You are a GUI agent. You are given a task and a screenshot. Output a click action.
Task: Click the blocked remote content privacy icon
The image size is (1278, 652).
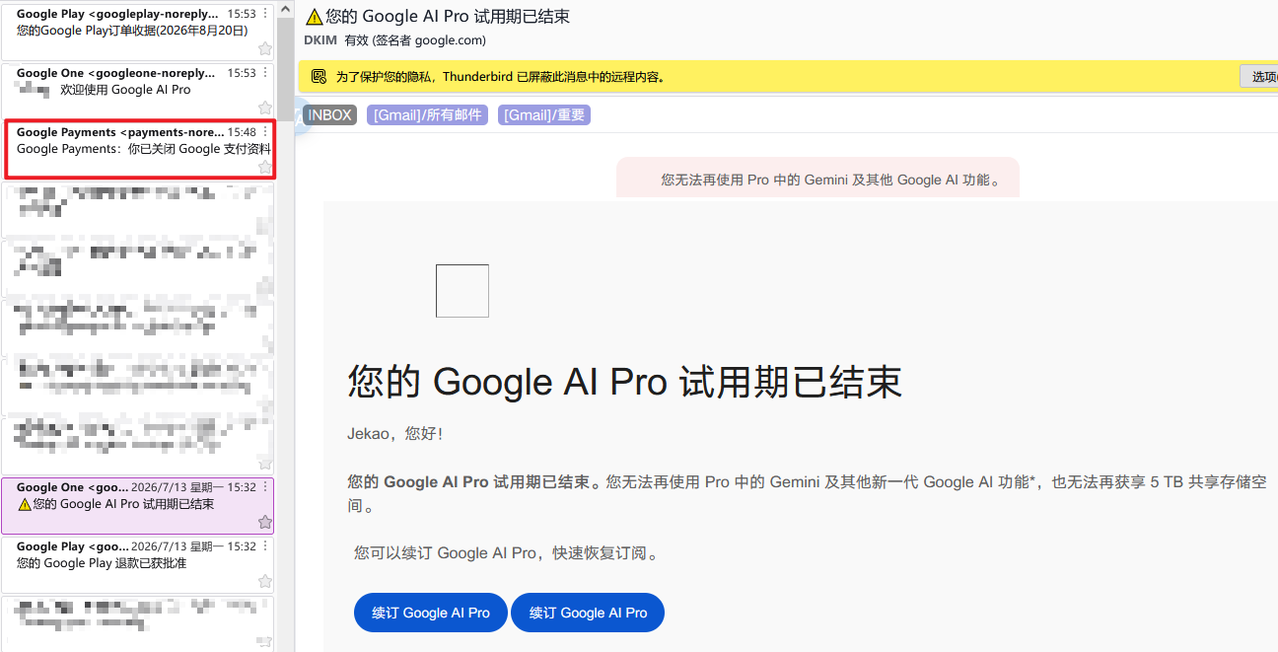coord(319,77)
